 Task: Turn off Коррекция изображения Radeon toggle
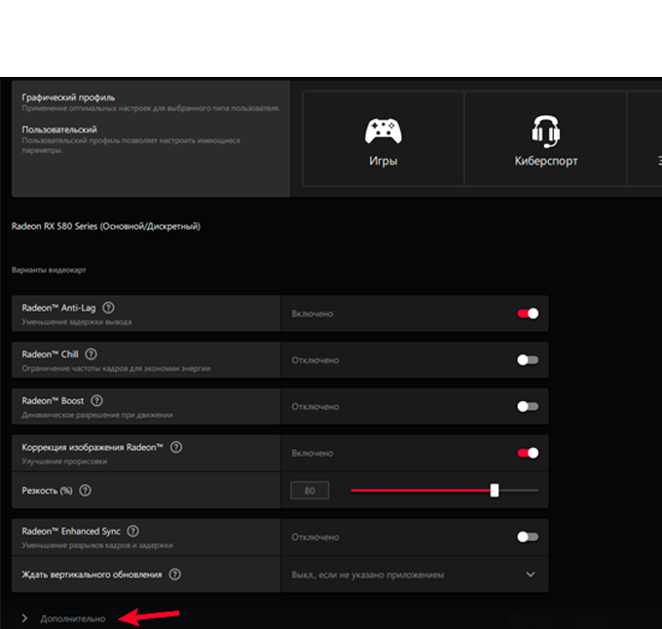528,453
